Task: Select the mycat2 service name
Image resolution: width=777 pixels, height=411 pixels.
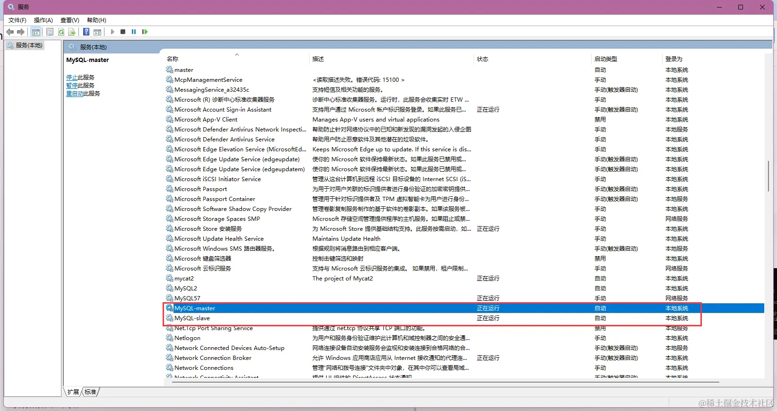Action: point(184,278)
